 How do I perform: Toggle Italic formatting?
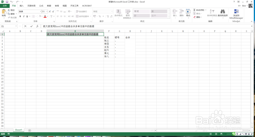coord(24,16)
